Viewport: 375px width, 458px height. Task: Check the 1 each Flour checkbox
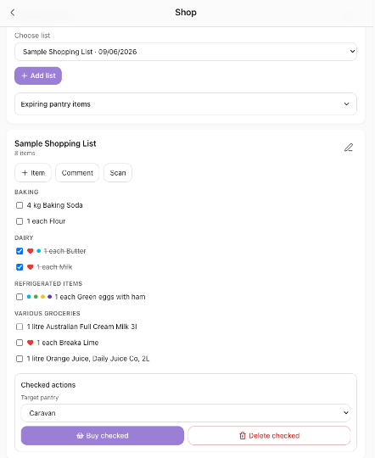[20, 221]
